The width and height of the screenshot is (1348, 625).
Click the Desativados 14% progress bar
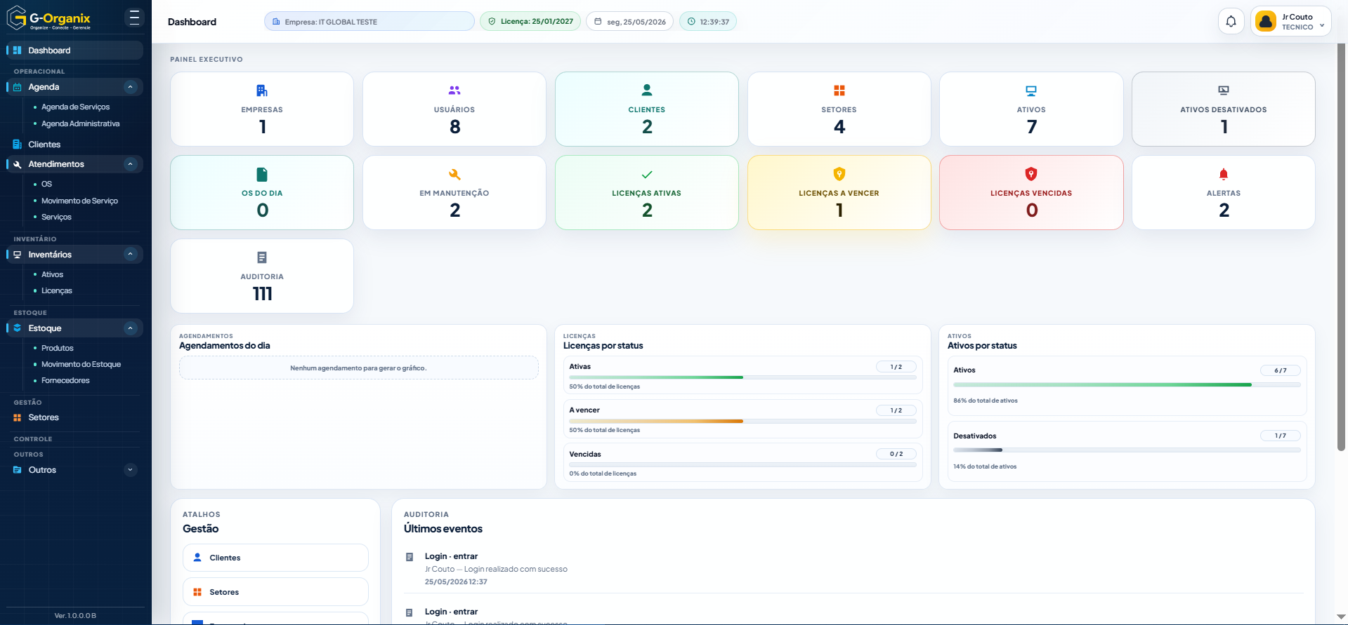pos(1127,450)
